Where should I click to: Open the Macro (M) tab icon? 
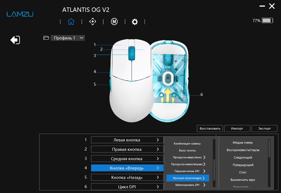pyautogui.click(x=114, y=22)
